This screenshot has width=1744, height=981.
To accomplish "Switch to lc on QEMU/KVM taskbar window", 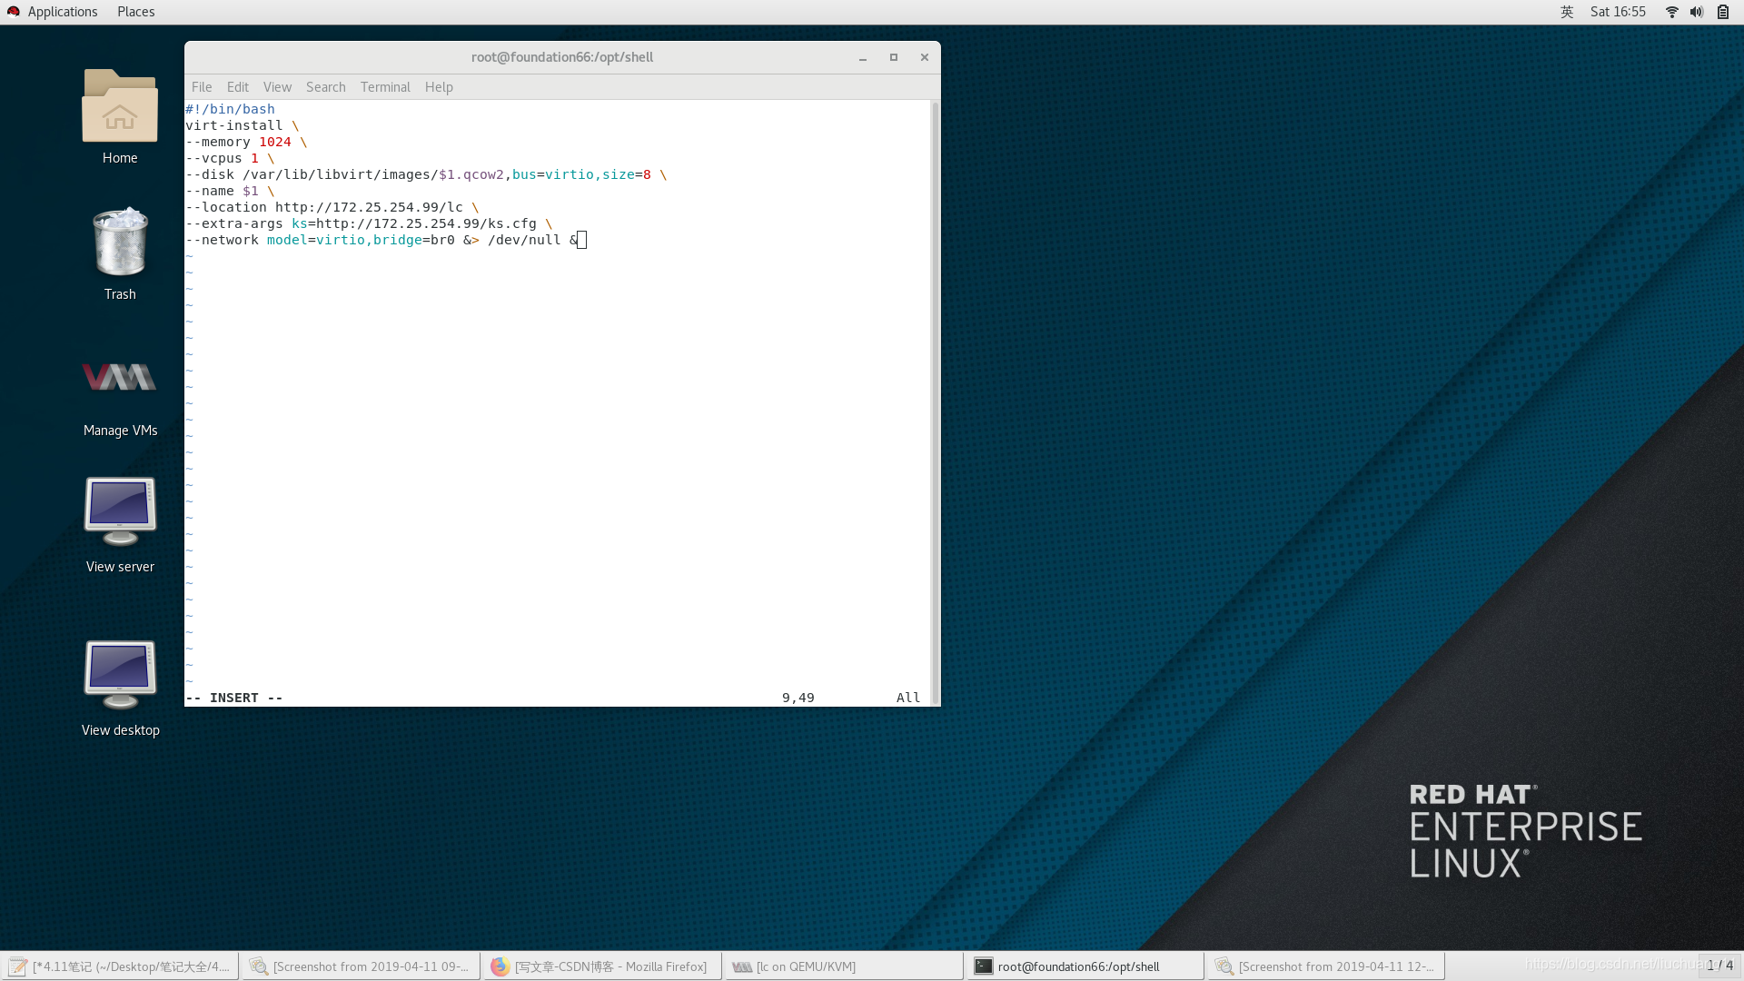I will point(843,966).
